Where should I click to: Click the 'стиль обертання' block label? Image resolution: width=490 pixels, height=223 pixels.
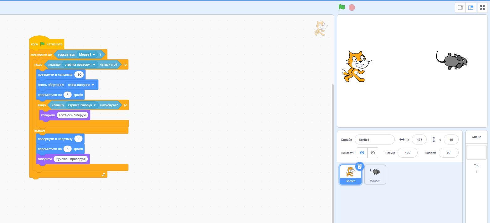tap(51, 85)
